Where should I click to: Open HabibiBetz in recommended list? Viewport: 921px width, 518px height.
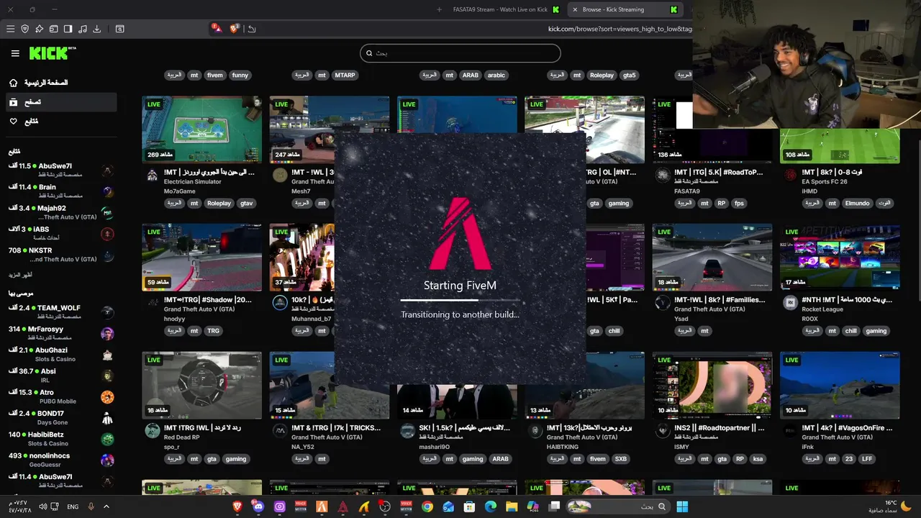61,438
